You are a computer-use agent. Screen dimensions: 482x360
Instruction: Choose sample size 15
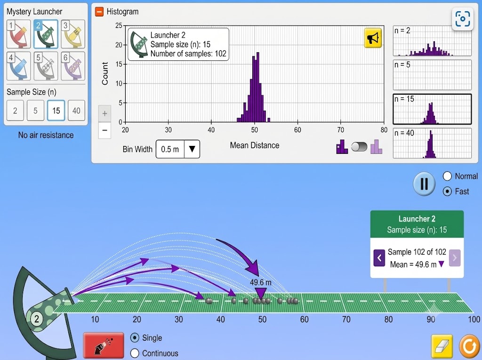tap(56, 111)
